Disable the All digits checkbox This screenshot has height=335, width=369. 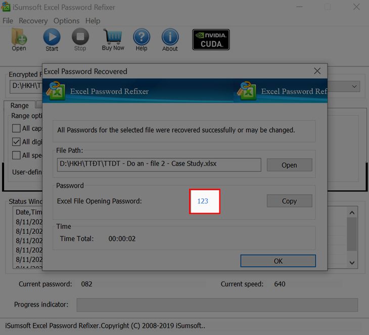click(x=17, y=142)
